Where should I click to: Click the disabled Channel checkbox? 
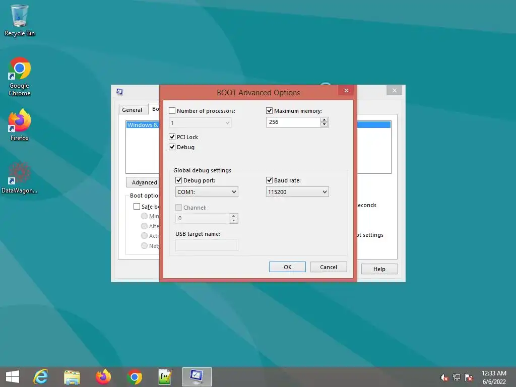(x=179, y=207)
